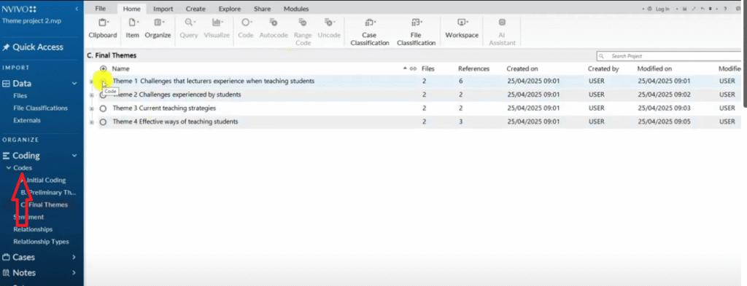Click the references value 3 for Theme 4
This screenshot has width=747, height=286.
click(461, 122)
